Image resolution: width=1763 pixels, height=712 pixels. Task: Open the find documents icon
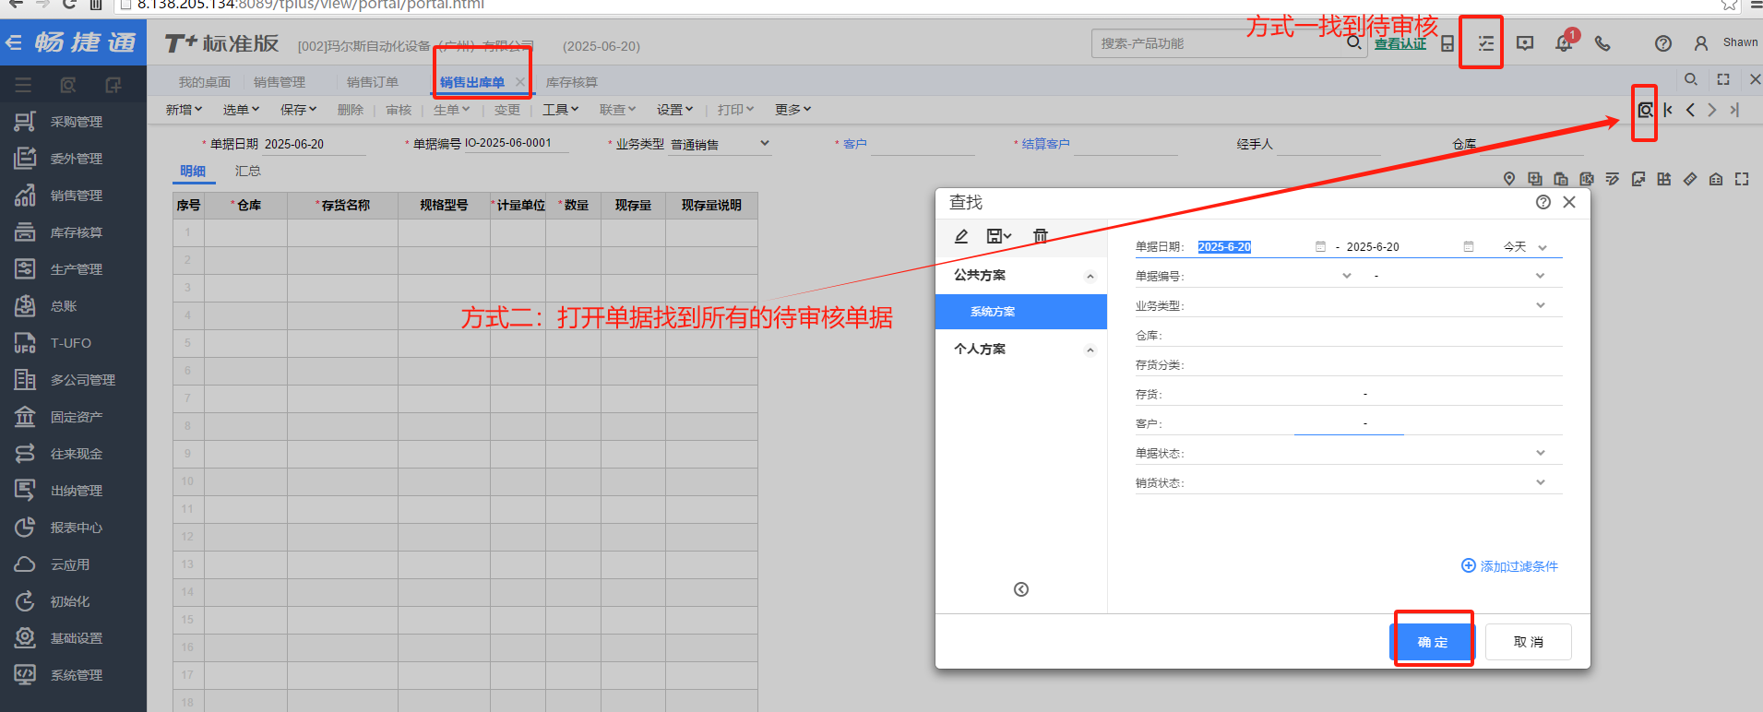[x=1645, y=110]
